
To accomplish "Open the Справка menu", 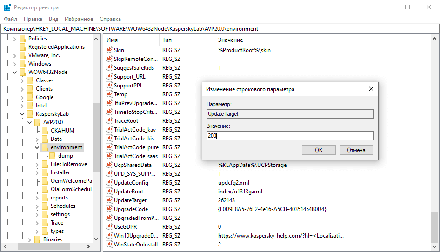I will tap(110, 19).
